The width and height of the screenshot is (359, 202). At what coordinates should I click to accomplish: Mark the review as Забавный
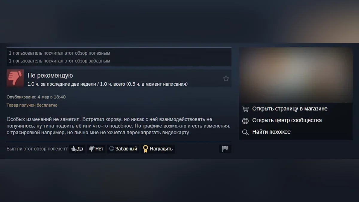point(123,149)
